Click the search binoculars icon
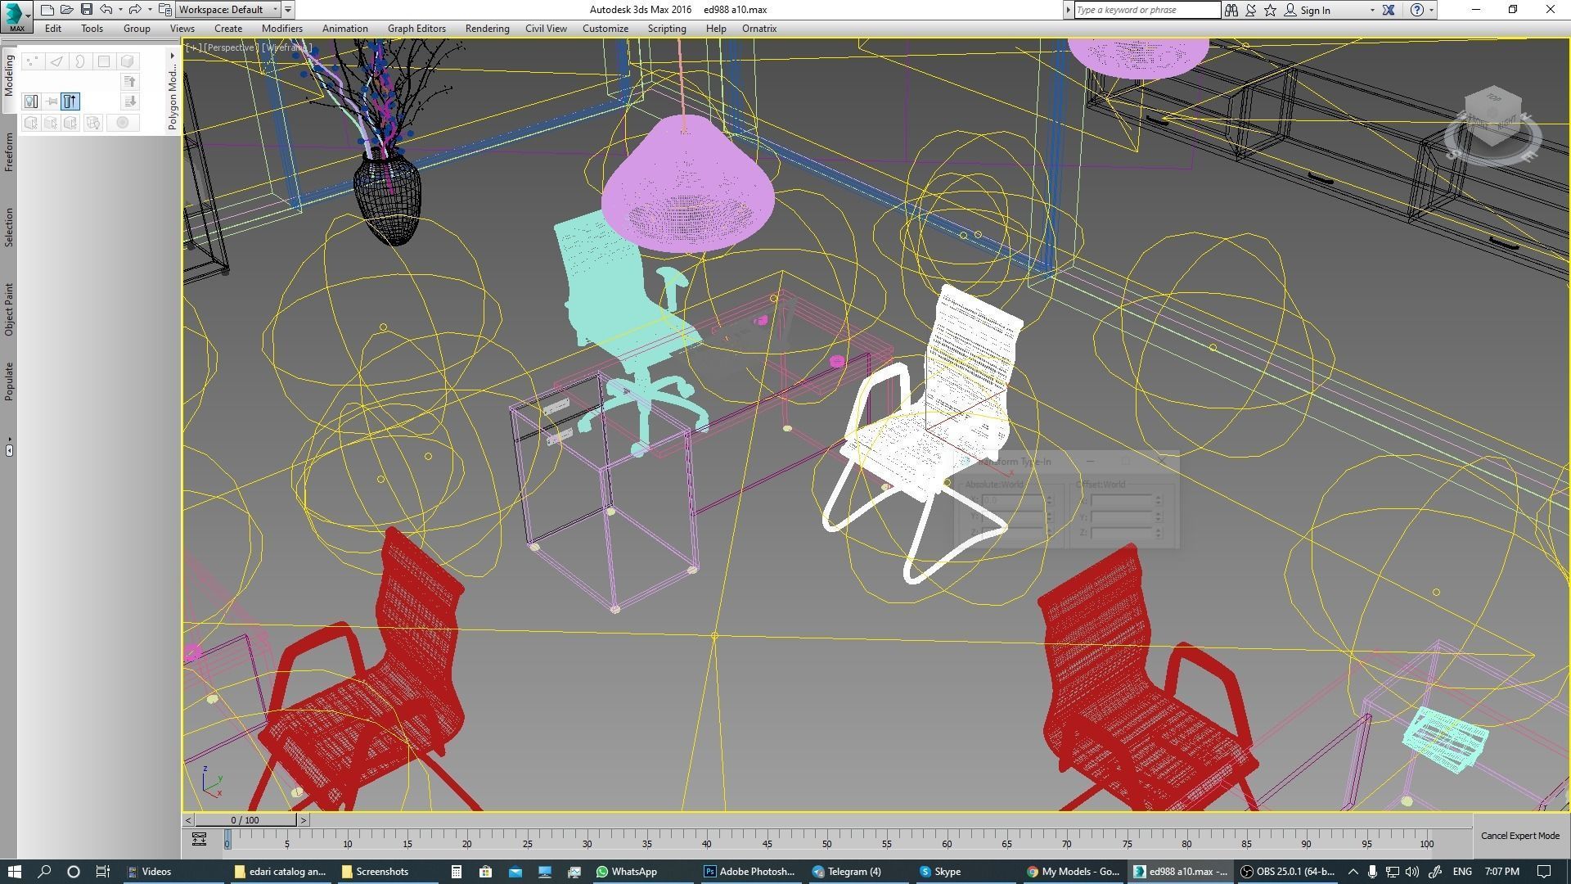The image size is (1571, 884). tap(1231, 10)
